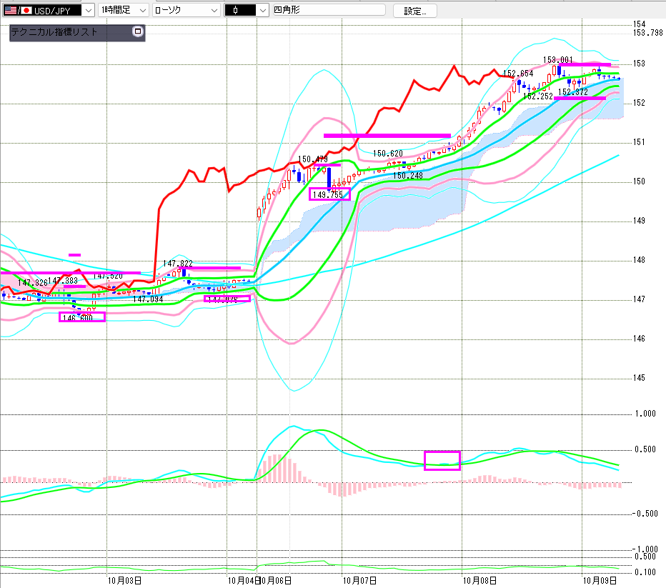Click the 150.620 price label on chart

[388, 154]
